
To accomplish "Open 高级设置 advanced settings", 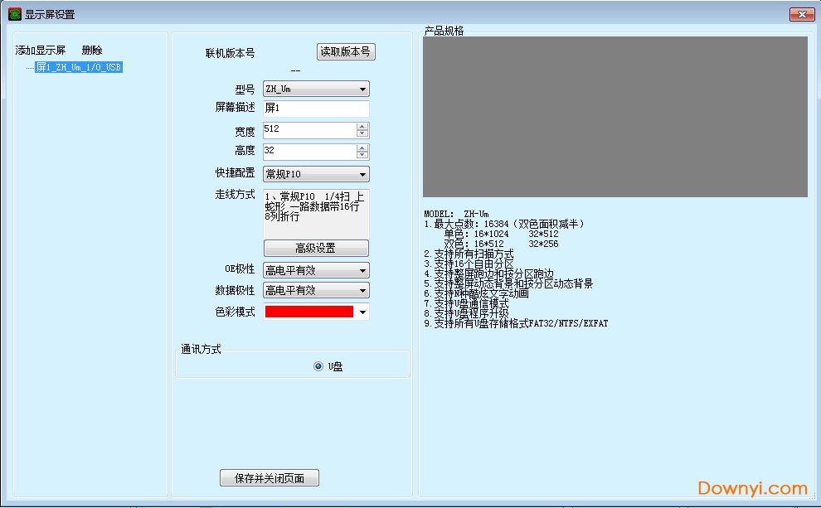I will click(x=316, y=249).
